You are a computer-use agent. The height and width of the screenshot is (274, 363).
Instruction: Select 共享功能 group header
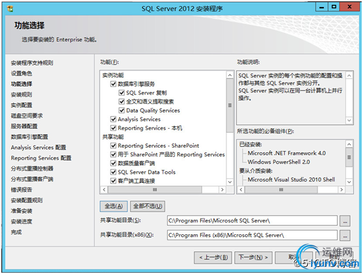tap(113, 137)
